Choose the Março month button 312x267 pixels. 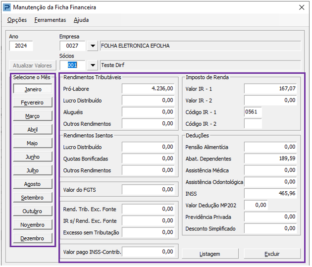click(33, 116)
